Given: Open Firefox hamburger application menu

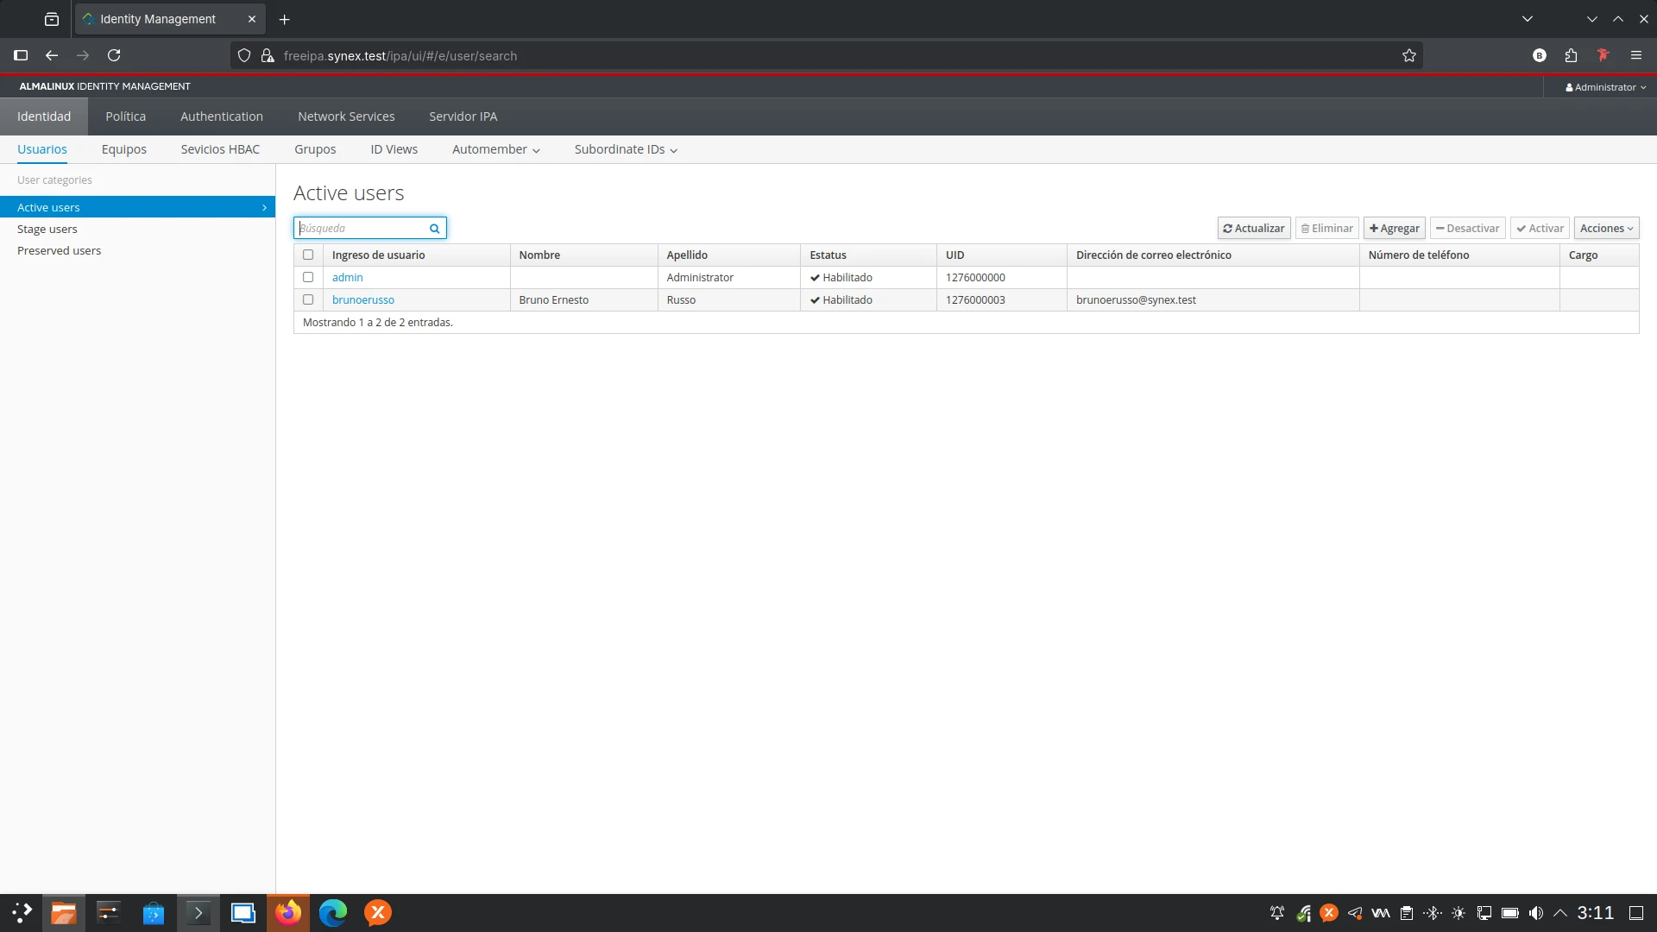Looking at the screenshot, I should point(1636,56).
